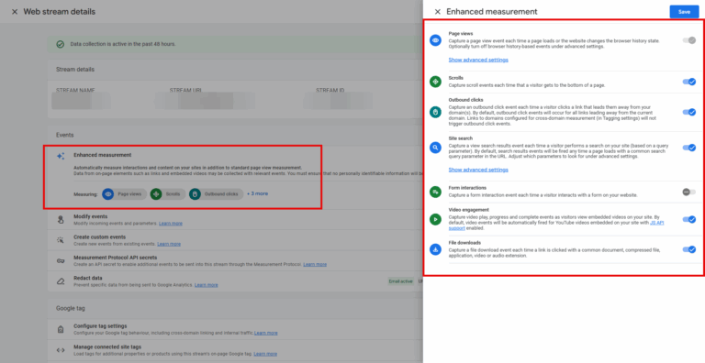This screenshot has height=363, width=705.
Task: Click the Enhanced measurement sparkle icon
Action: (61, 157)
